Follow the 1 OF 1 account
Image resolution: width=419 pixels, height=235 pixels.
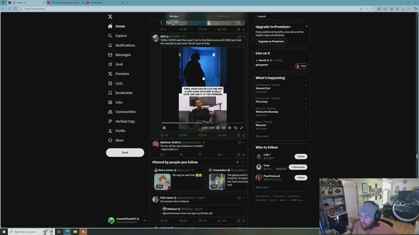point(301,156)
